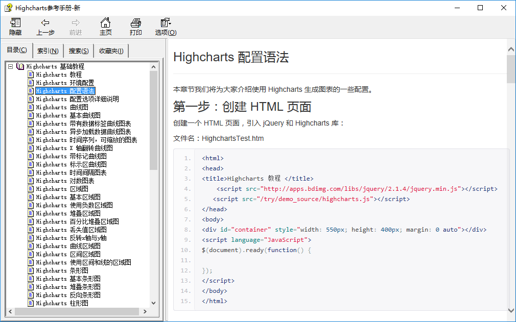
Task: Click content pane vertical scrollbar thumb
Action: point(511,69)
